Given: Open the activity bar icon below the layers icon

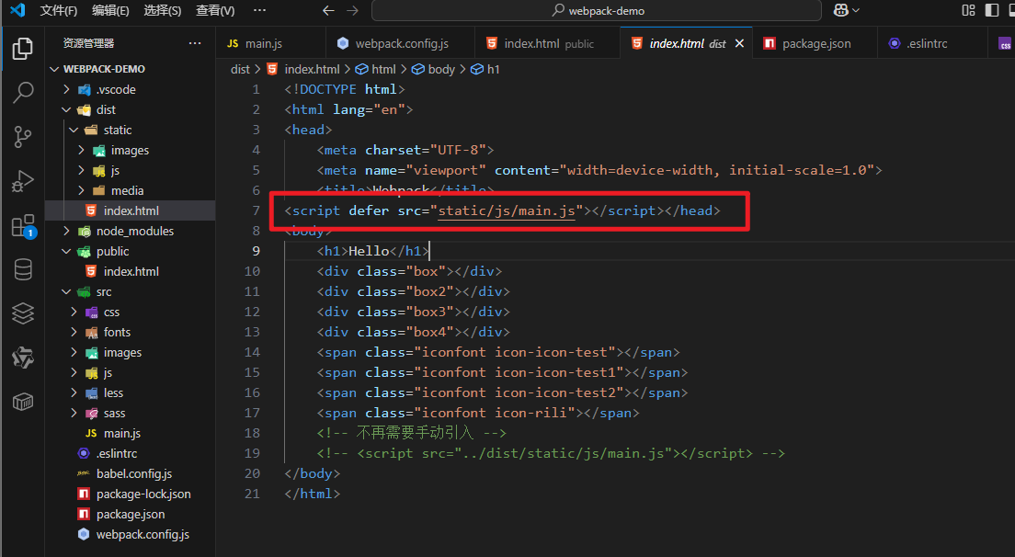Looking at the screenshot, I should click(x=23, y=358).
